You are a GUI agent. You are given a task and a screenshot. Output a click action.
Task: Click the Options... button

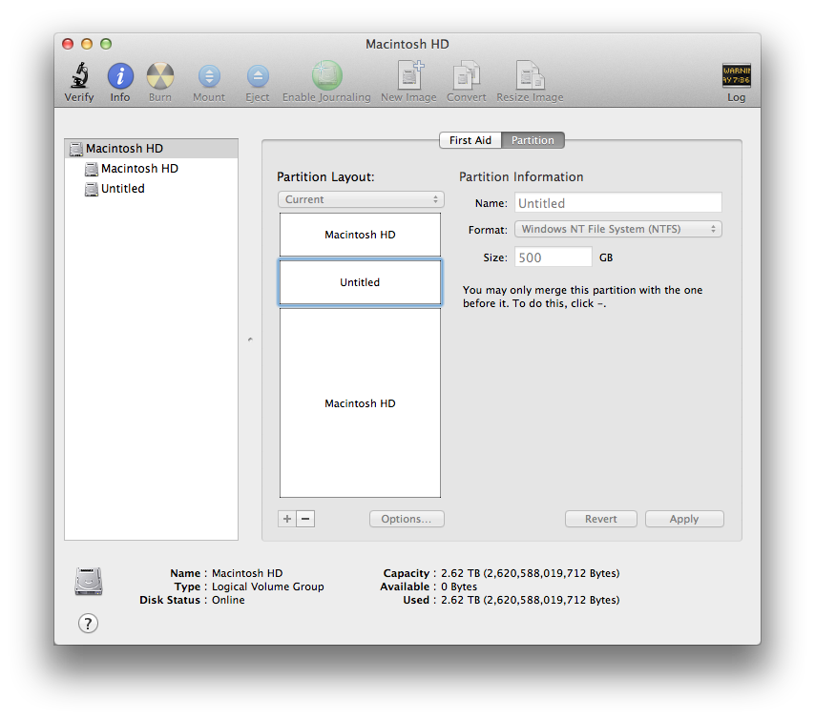click(407, 519)
